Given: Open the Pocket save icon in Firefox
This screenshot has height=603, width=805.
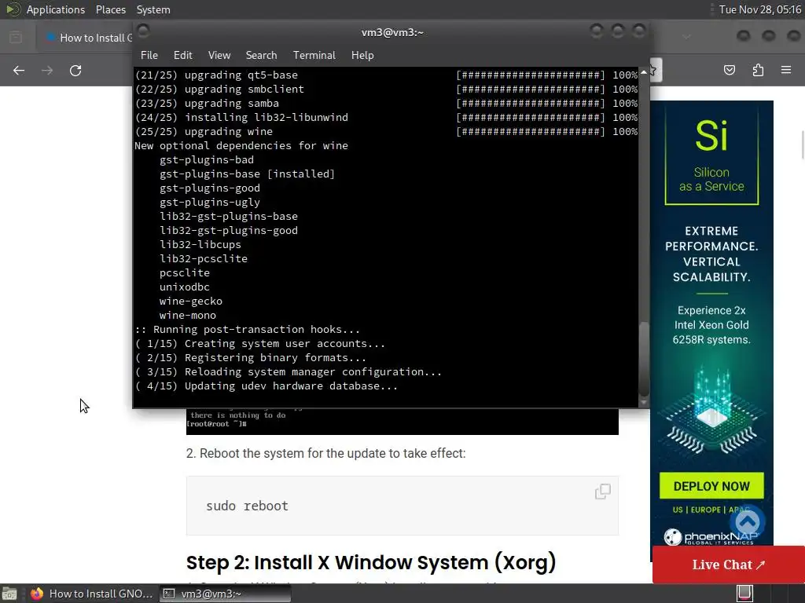Looking at the screenshot, I should tap(730, 70).
